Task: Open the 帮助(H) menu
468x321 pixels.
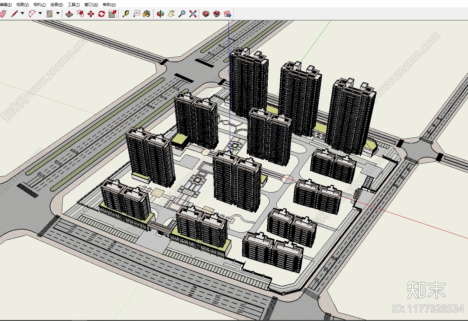Action: coord(109,4)
